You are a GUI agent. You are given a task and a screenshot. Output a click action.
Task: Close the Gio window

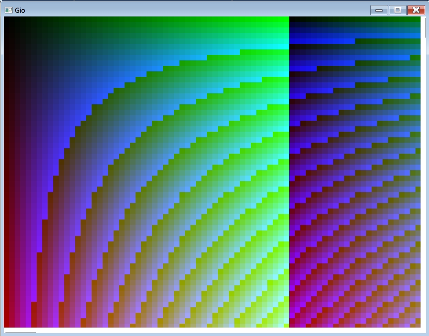pos(416,10)
